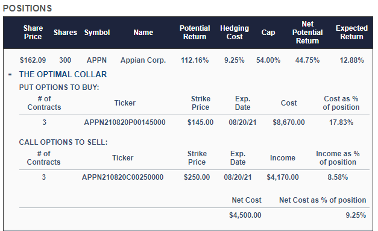
Task: Select the 300 shares value
Action: point(65,60)
